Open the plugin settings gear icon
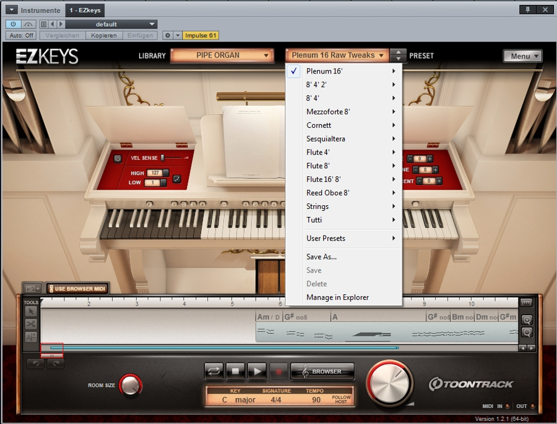The height and width of the screenshot is (424, 557). [168, 35]
